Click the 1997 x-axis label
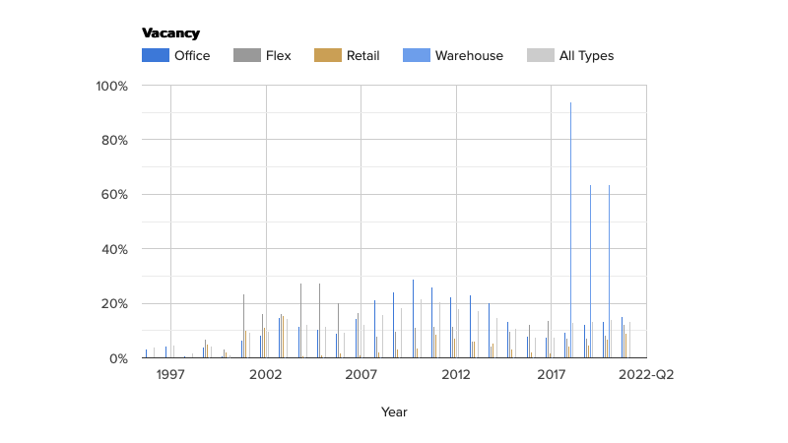Screen dimensions: 788x443 pyautogui.click(x=170, y=375)
